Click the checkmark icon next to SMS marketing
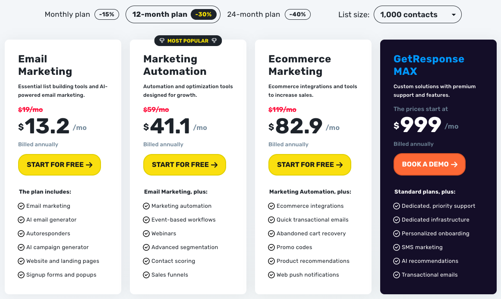Screen dimensions: 501x299 [x=397, y=247]
